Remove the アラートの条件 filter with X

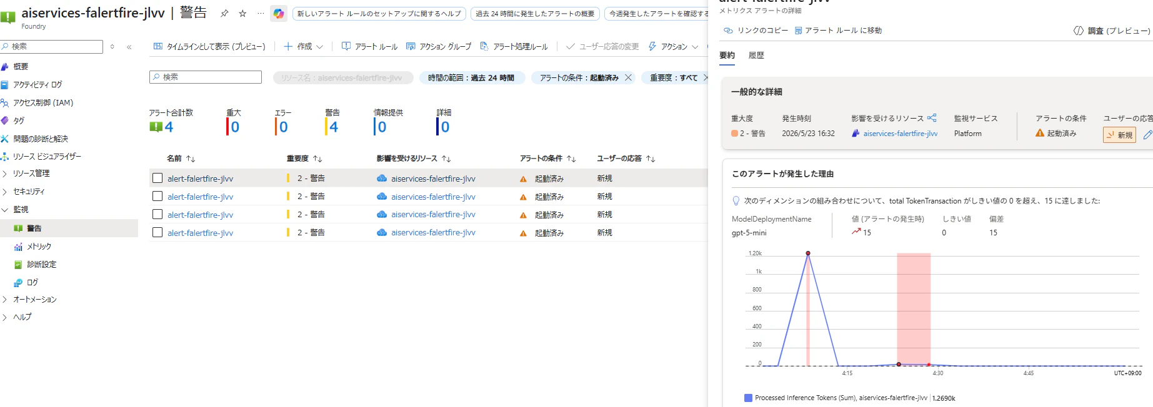629,78
